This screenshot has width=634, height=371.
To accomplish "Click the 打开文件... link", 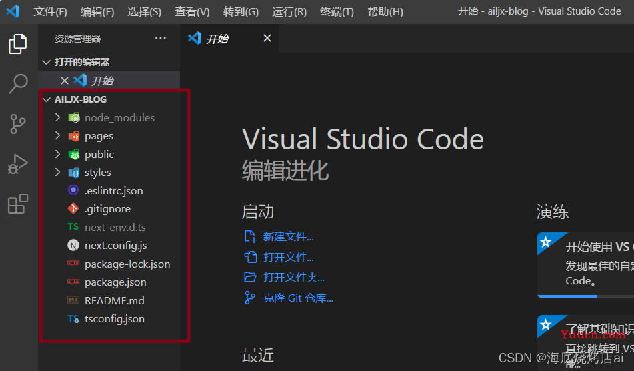I will (288, 257).
